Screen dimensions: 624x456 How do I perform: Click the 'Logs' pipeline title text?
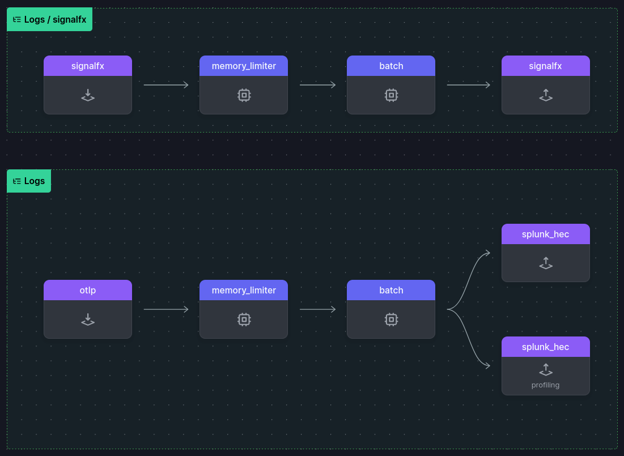[x=35, y=181]
